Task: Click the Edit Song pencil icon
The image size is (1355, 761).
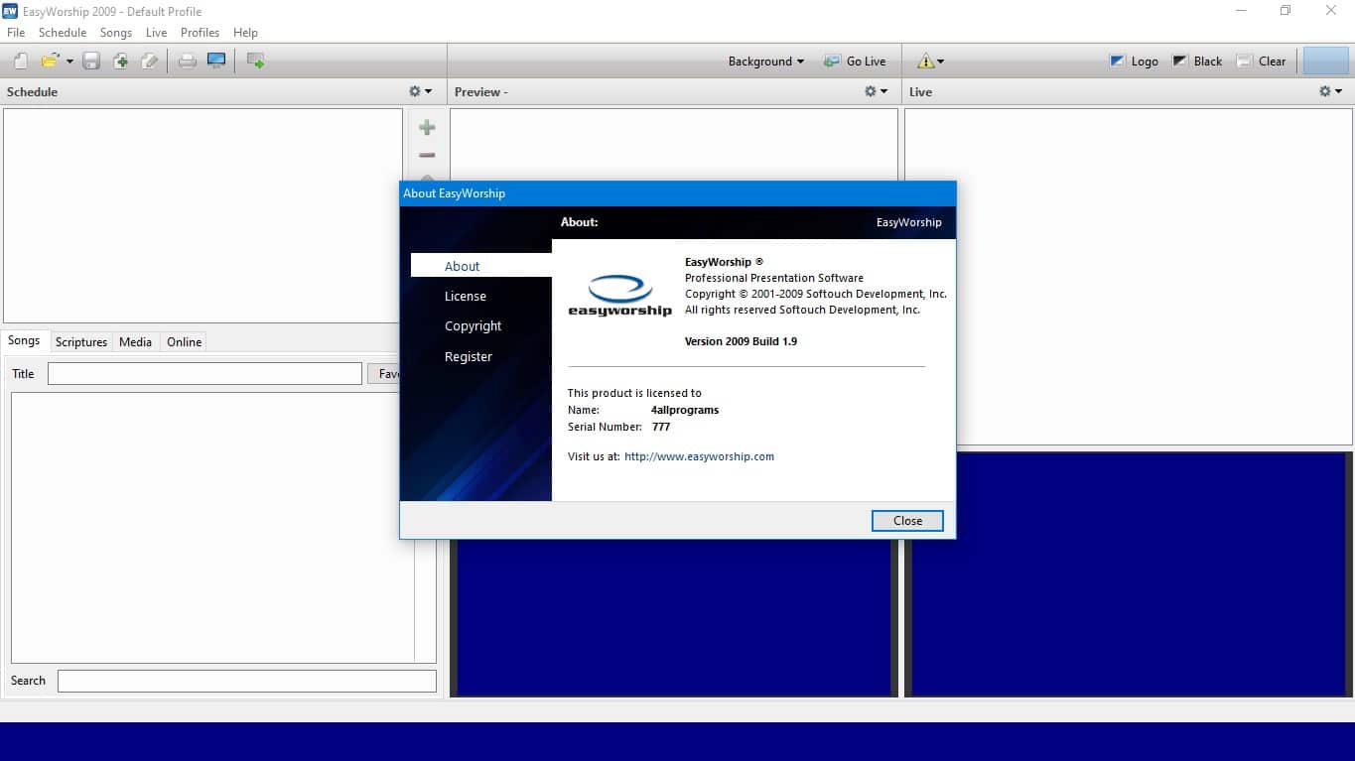Action: click(149, 61)
